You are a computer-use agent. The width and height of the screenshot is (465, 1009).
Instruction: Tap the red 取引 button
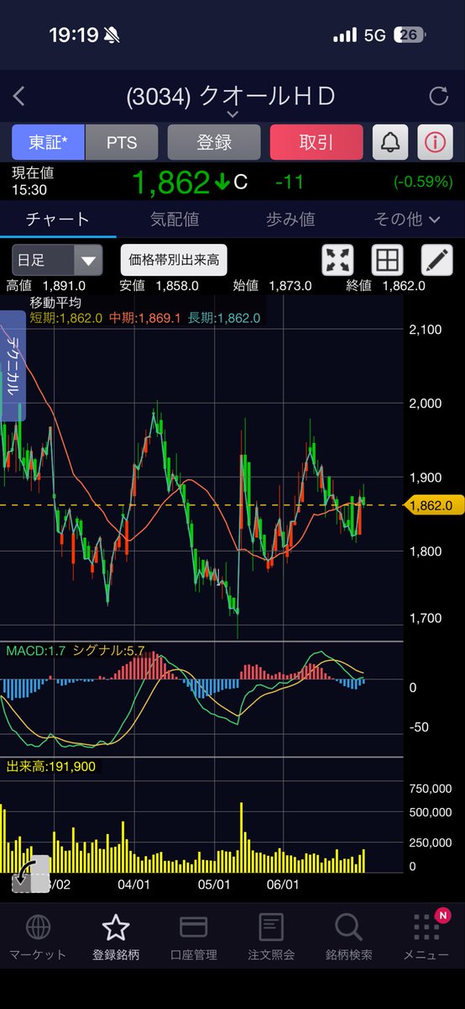[316, 142]
